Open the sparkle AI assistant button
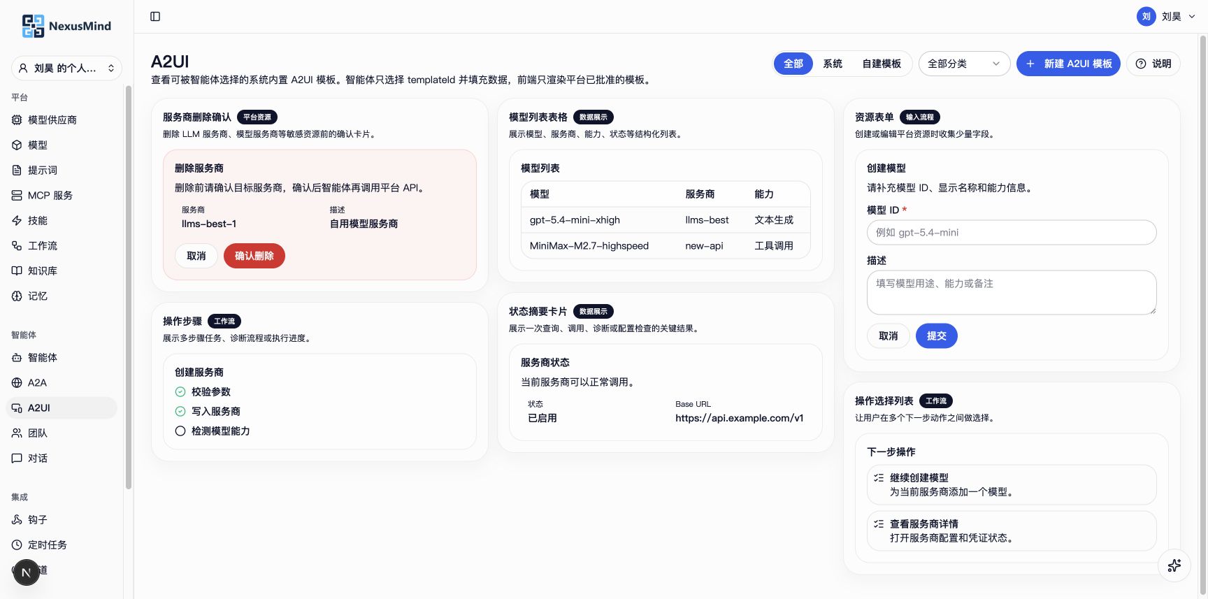This screenshot has width=1208, height=599. point(1174,565)
